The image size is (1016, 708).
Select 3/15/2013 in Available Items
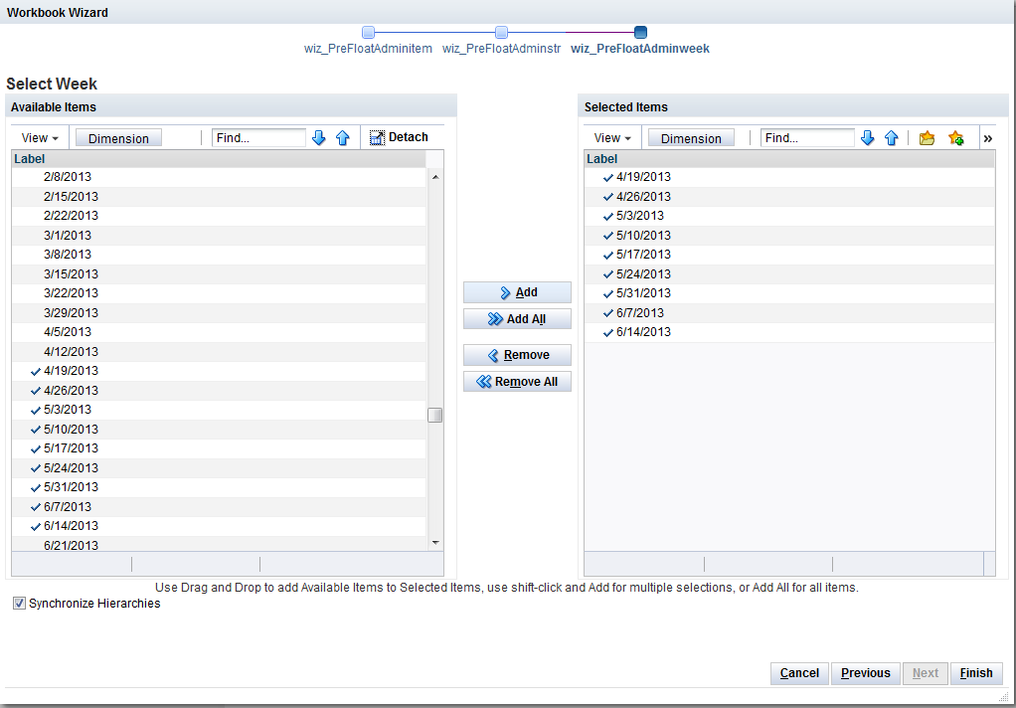pyautogui.click(x=219, y=274)
